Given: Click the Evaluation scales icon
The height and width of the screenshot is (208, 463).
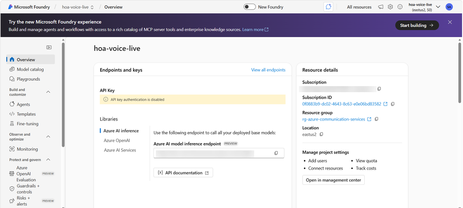Looking at the screenshot, I should coord(12,174).
